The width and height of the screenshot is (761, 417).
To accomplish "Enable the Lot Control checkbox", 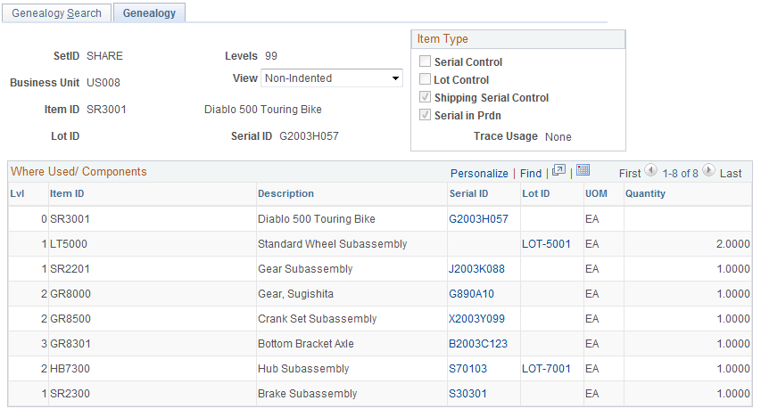I will pyautogui.click(x=425, y=79).
